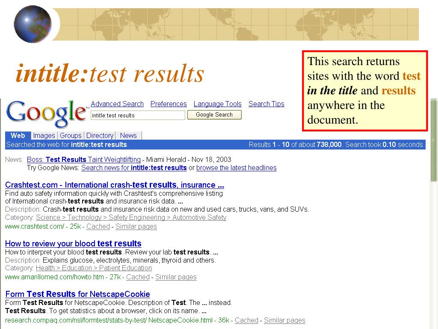Click the vertical scrollbar thumb
The image size is (438, 329).
coord(433,141)
